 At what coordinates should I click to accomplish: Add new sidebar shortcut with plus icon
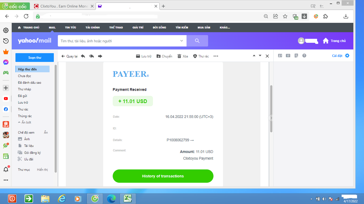6,88
